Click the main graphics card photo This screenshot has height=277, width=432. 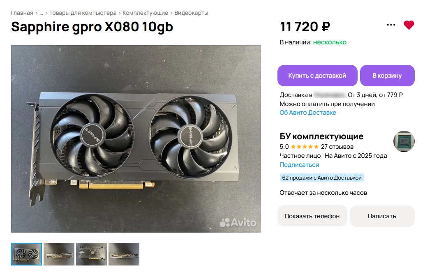point(136,139)
